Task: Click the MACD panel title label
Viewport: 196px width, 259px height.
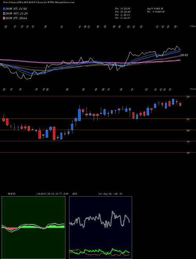Action: (x=11, y=194)
